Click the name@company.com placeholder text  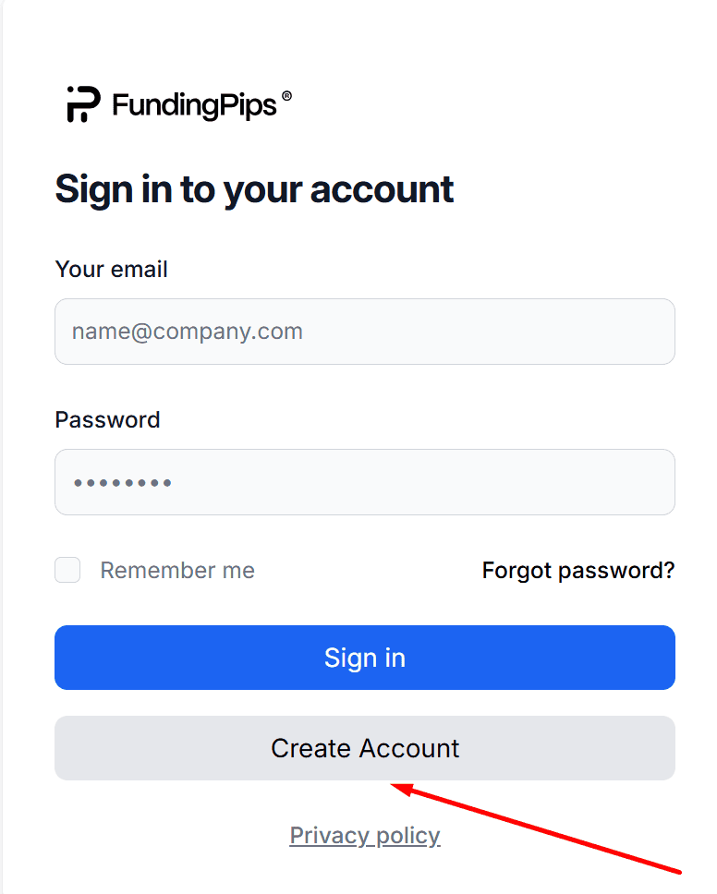point(187,332)
